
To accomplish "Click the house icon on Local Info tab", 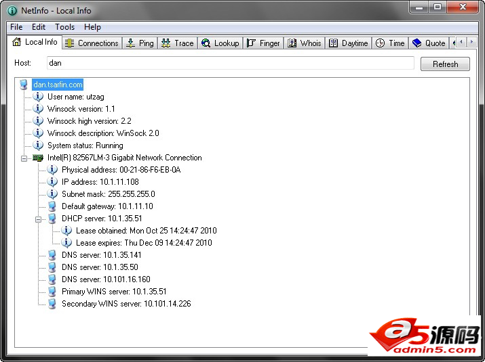I will click(x=17, y=42).
